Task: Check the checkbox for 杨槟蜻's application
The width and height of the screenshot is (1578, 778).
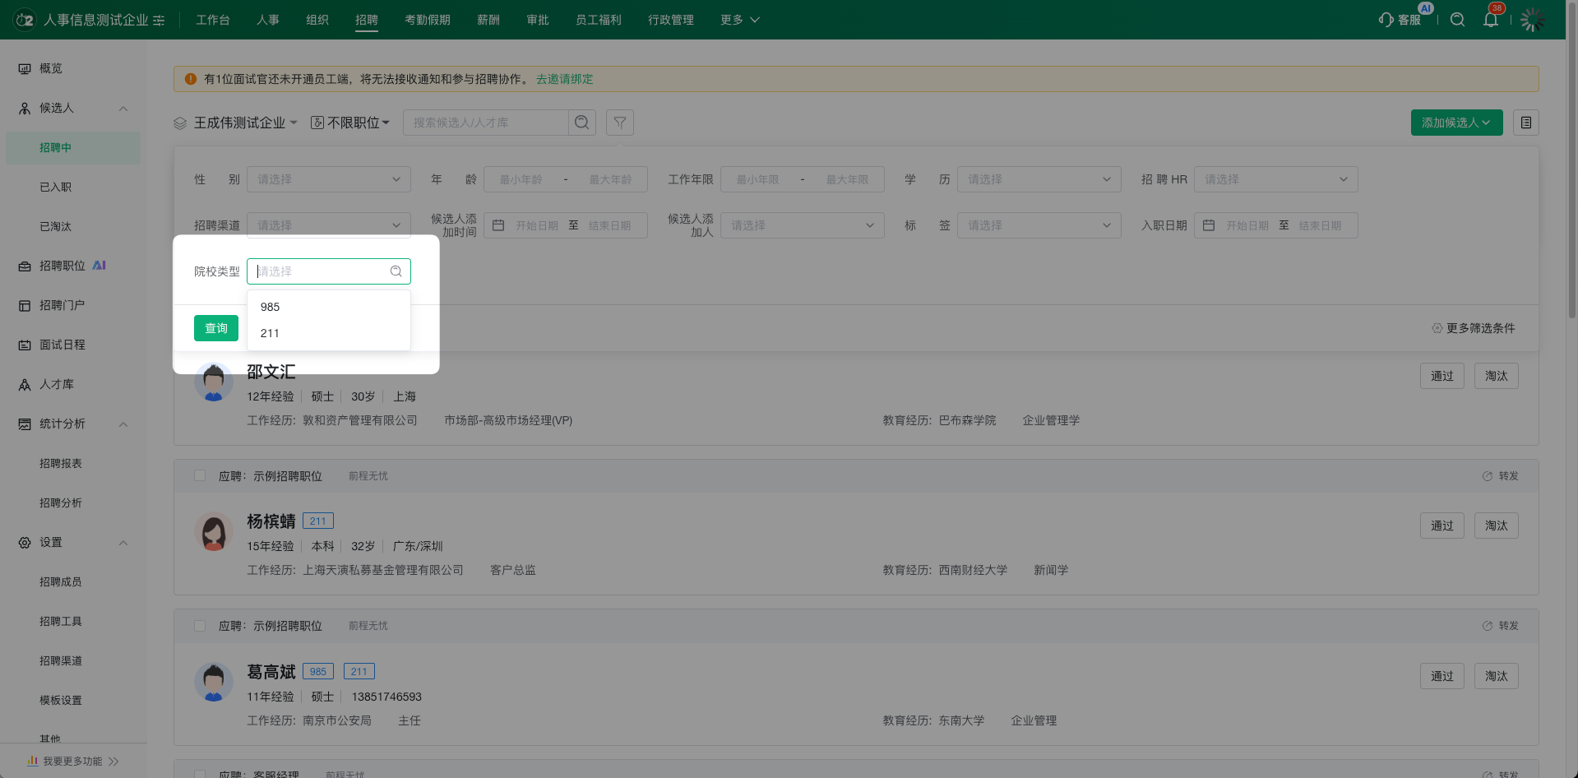Action: (x=200, y=476)
